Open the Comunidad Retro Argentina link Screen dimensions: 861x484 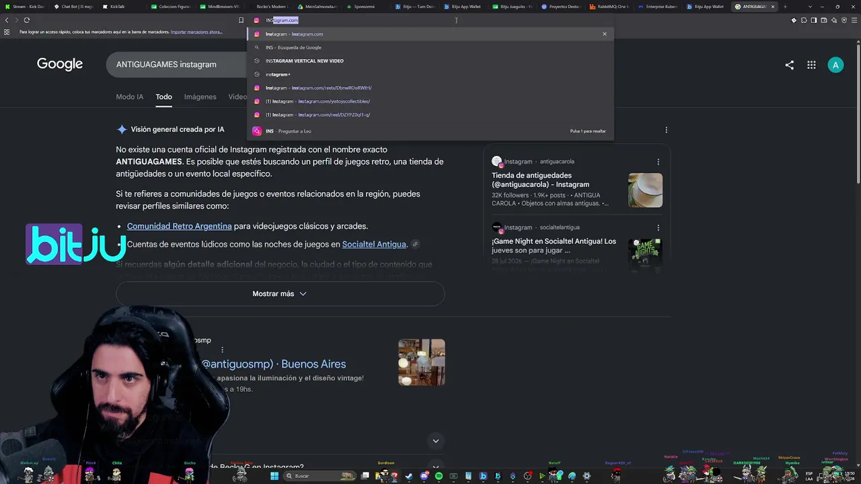[x=179, y=226]
